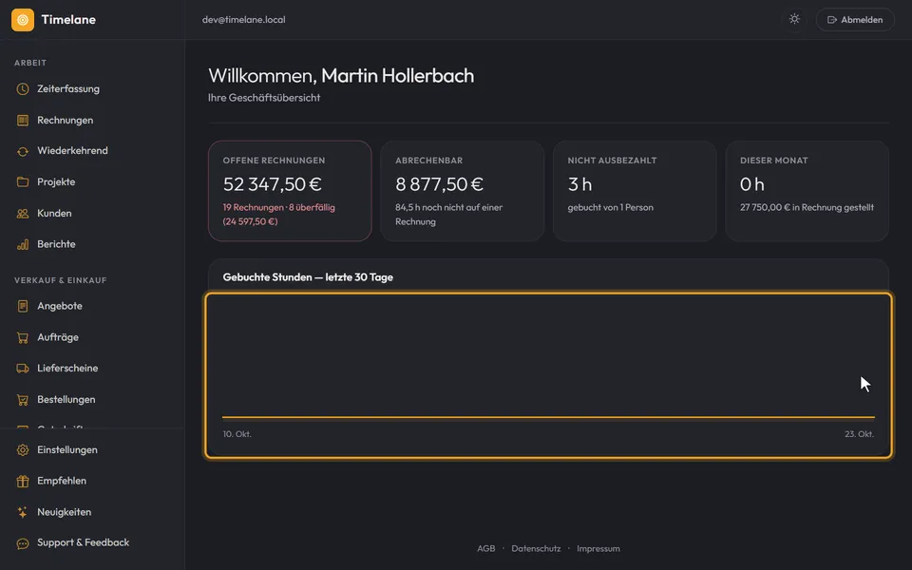Click the '3 h' value
The width and height of the screenshot is (912, 570).
(x=579, y=184)
